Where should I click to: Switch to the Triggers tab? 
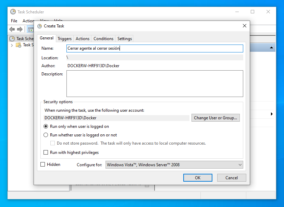coord(64,39)
